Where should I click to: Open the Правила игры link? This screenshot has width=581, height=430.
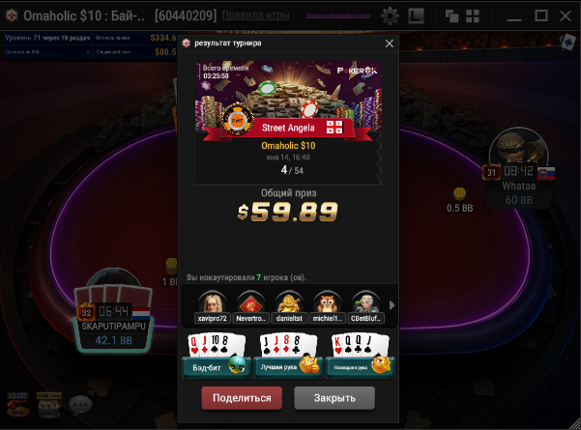255,15
